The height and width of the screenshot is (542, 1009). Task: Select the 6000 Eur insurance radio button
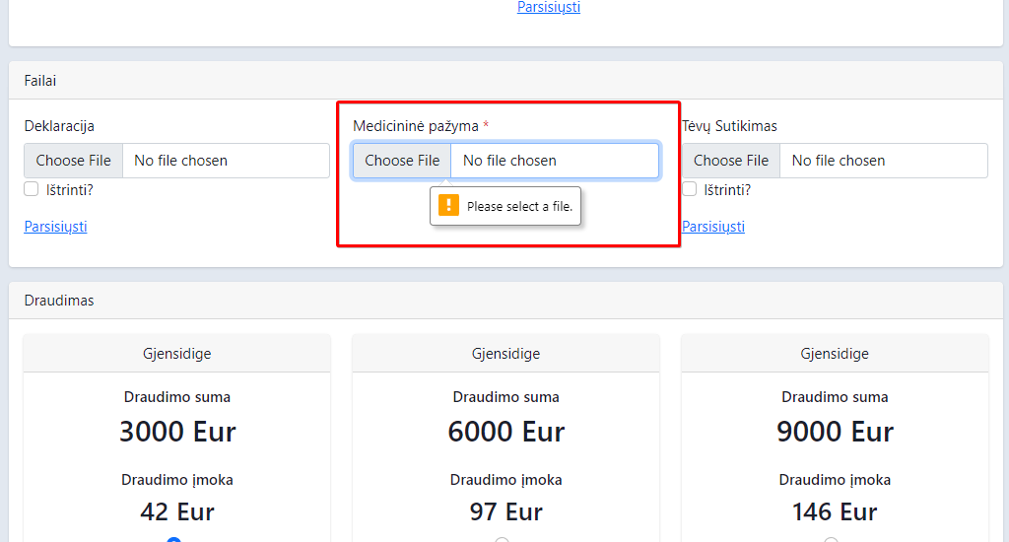coord(503,539)
